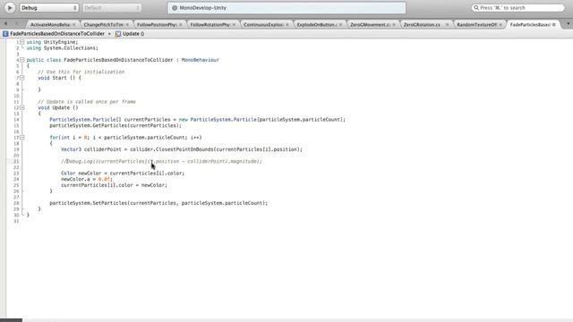Click 'particleSystem.GetParticles(currentParticles);' on line 15
Image resolution: width=573 pixels, height=322 pixels.
tap(115, 125)
